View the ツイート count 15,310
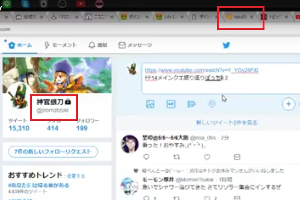The width and height of the screenshot is (300, 200). (x=19, y=128)
